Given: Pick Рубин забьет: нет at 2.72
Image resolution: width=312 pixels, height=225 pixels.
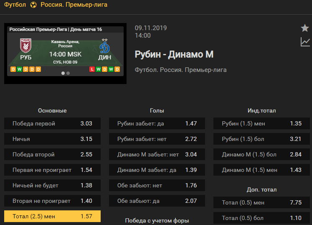Looking at the screenshot, I should click(157, 139).
